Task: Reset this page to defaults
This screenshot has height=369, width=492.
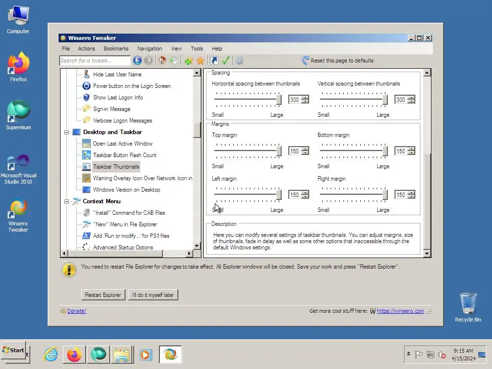Action: pos(338,60)
